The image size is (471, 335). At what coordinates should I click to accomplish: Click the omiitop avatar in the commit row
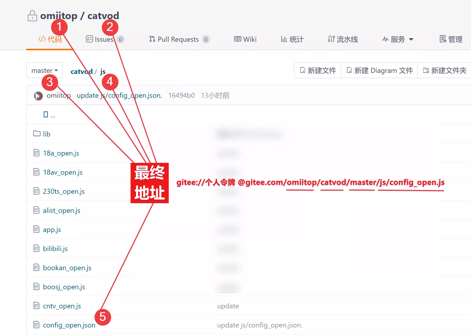pos(38,95)
